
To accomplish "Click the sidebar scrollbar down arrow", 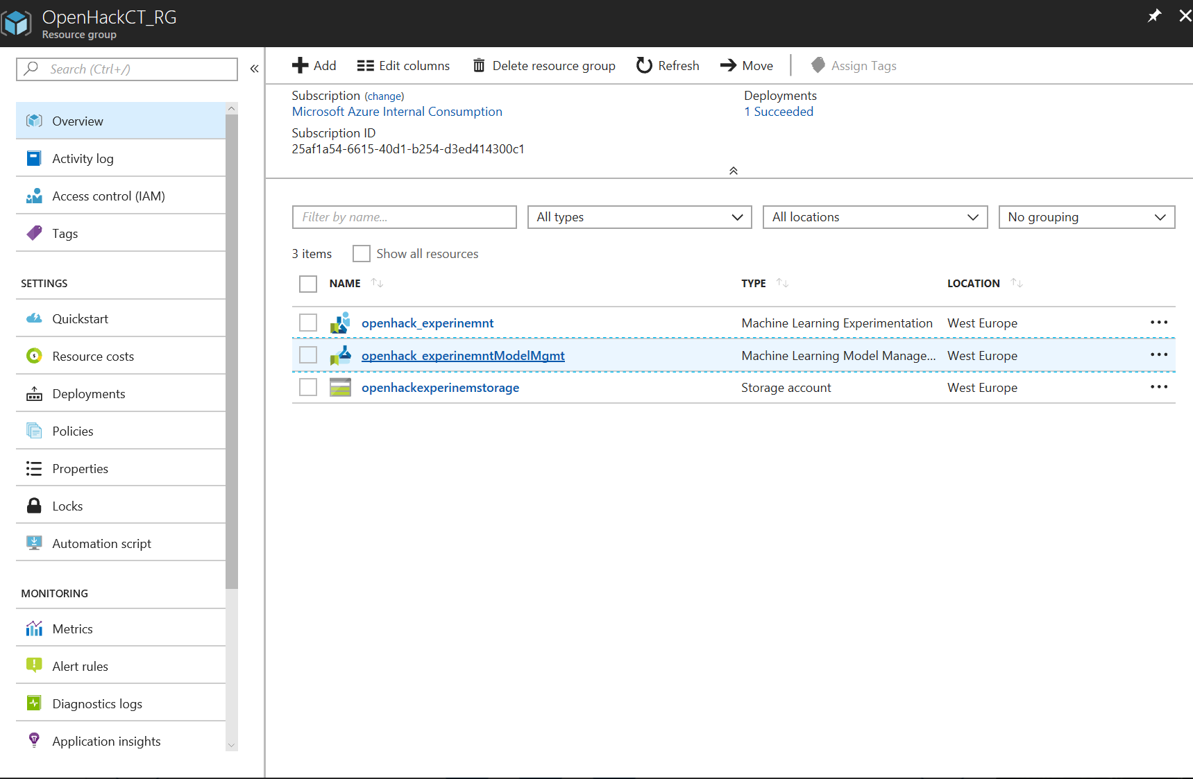I will click(232, 746).
